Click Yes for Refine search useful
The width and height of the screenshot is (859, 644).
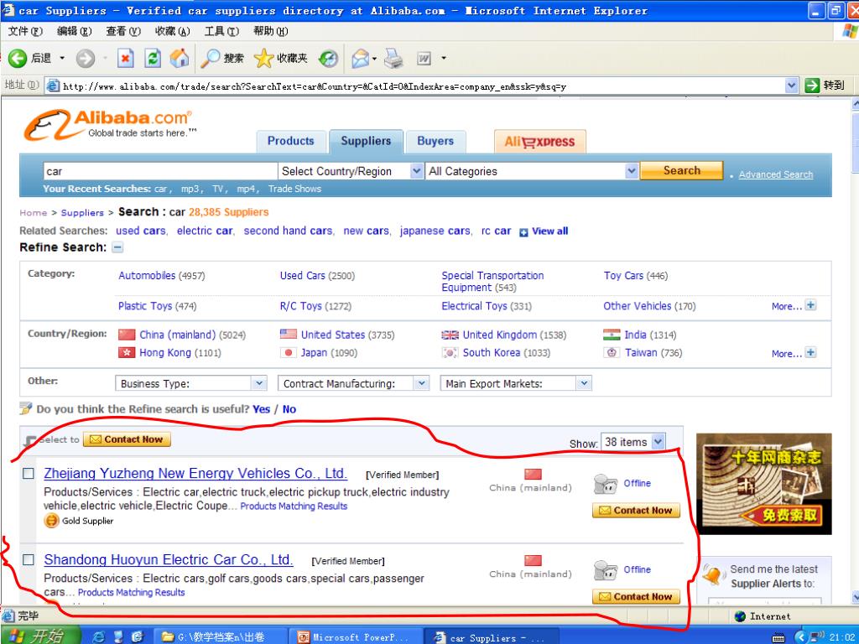point(262,409)
